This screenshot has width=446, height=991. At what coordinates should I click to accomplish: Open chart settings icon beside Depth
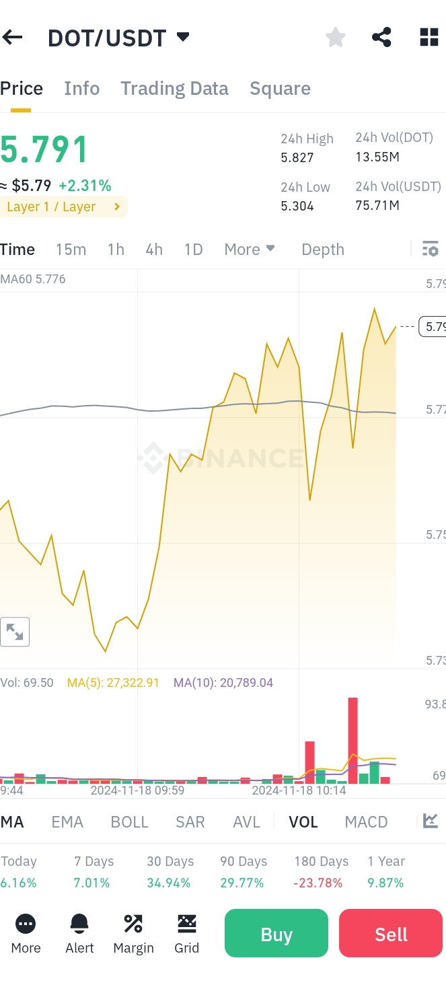[x=430, y=250]
